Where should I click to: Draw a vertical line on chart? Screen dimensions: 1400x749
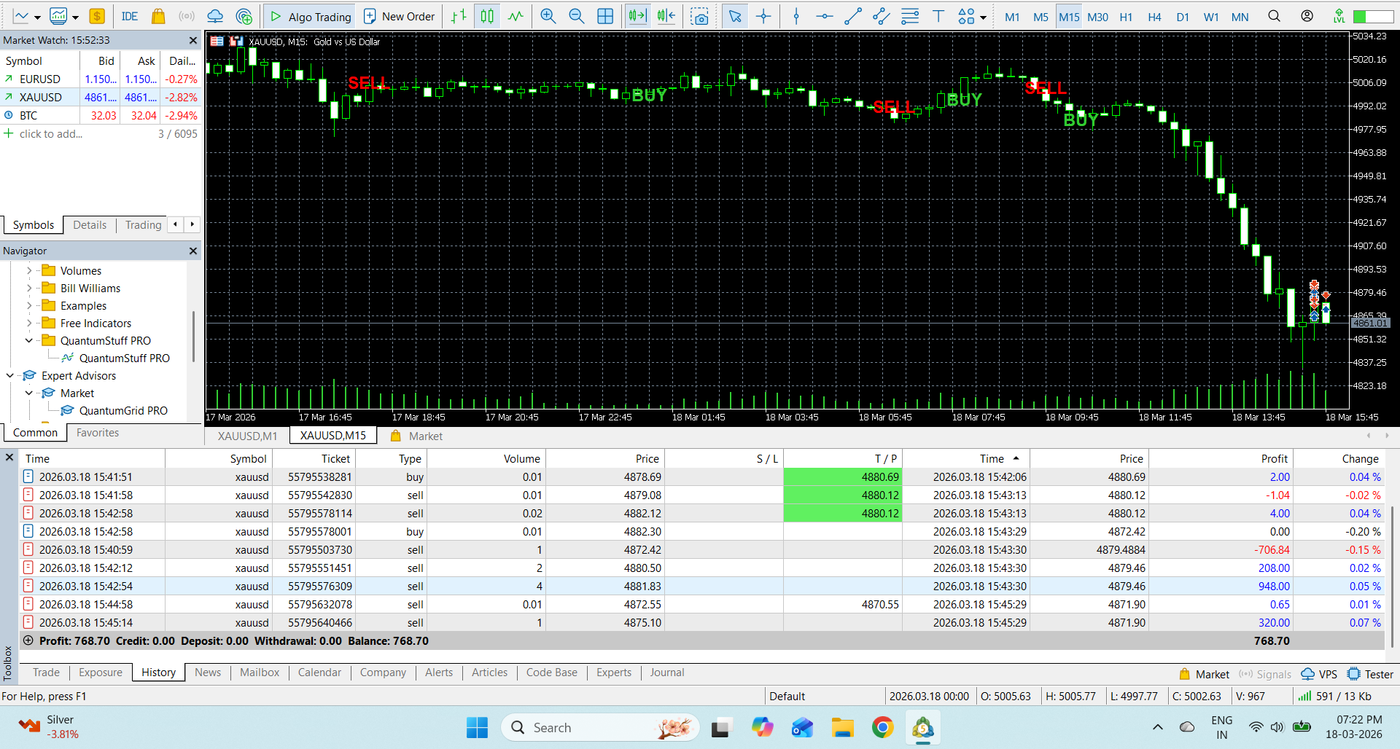[796, 16]
